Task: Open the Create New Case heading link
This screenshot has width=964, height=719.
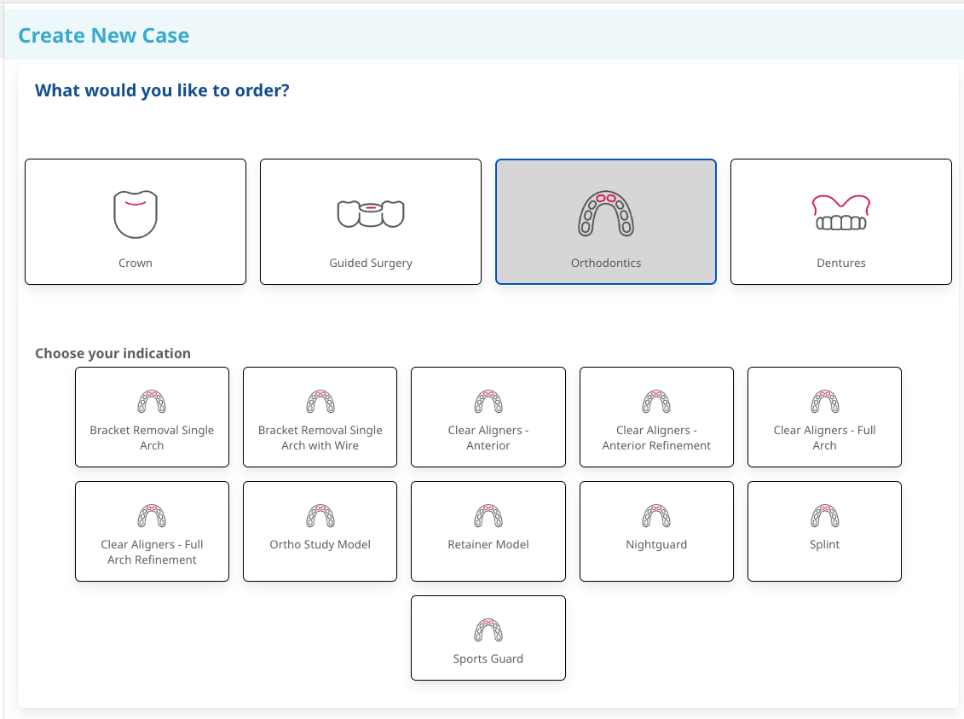Action: click(x=104, y=35)
